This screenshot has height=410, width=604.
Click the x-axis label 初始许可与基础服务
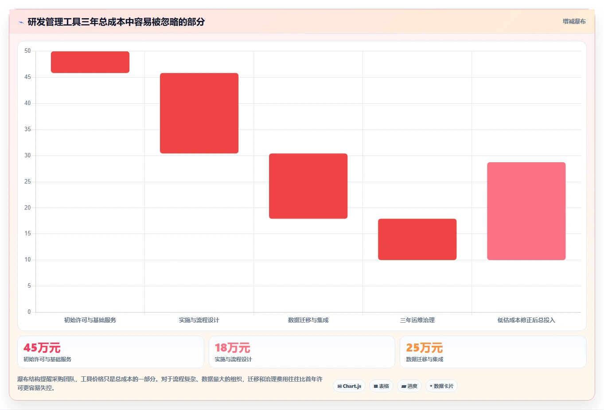pos(90,320)
